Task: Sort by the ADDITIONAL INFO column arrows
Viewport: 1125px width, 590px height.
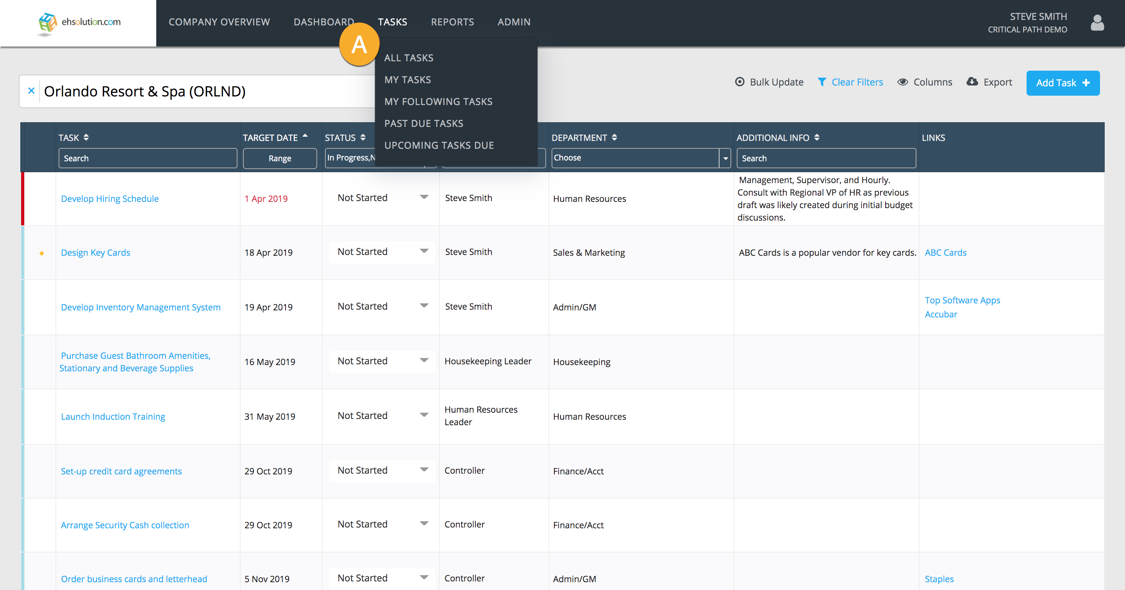Action: click(816, 137)
